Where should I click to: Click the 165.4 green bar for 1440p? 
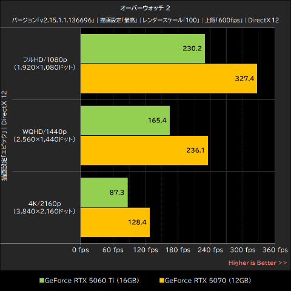[x=125, y=121]
